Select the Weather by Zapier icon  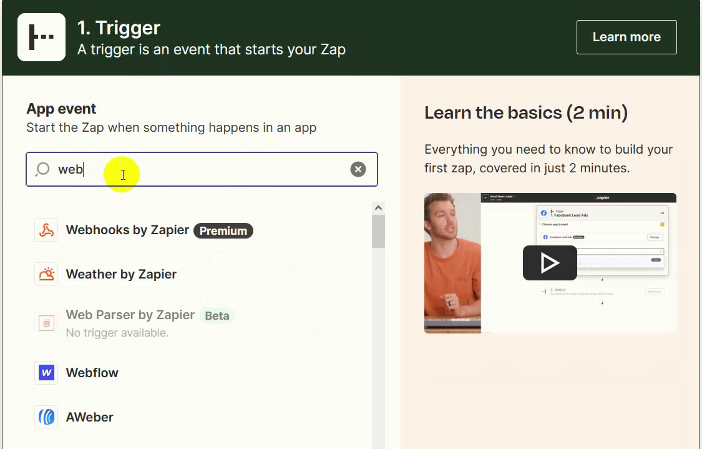click(46, 274)
